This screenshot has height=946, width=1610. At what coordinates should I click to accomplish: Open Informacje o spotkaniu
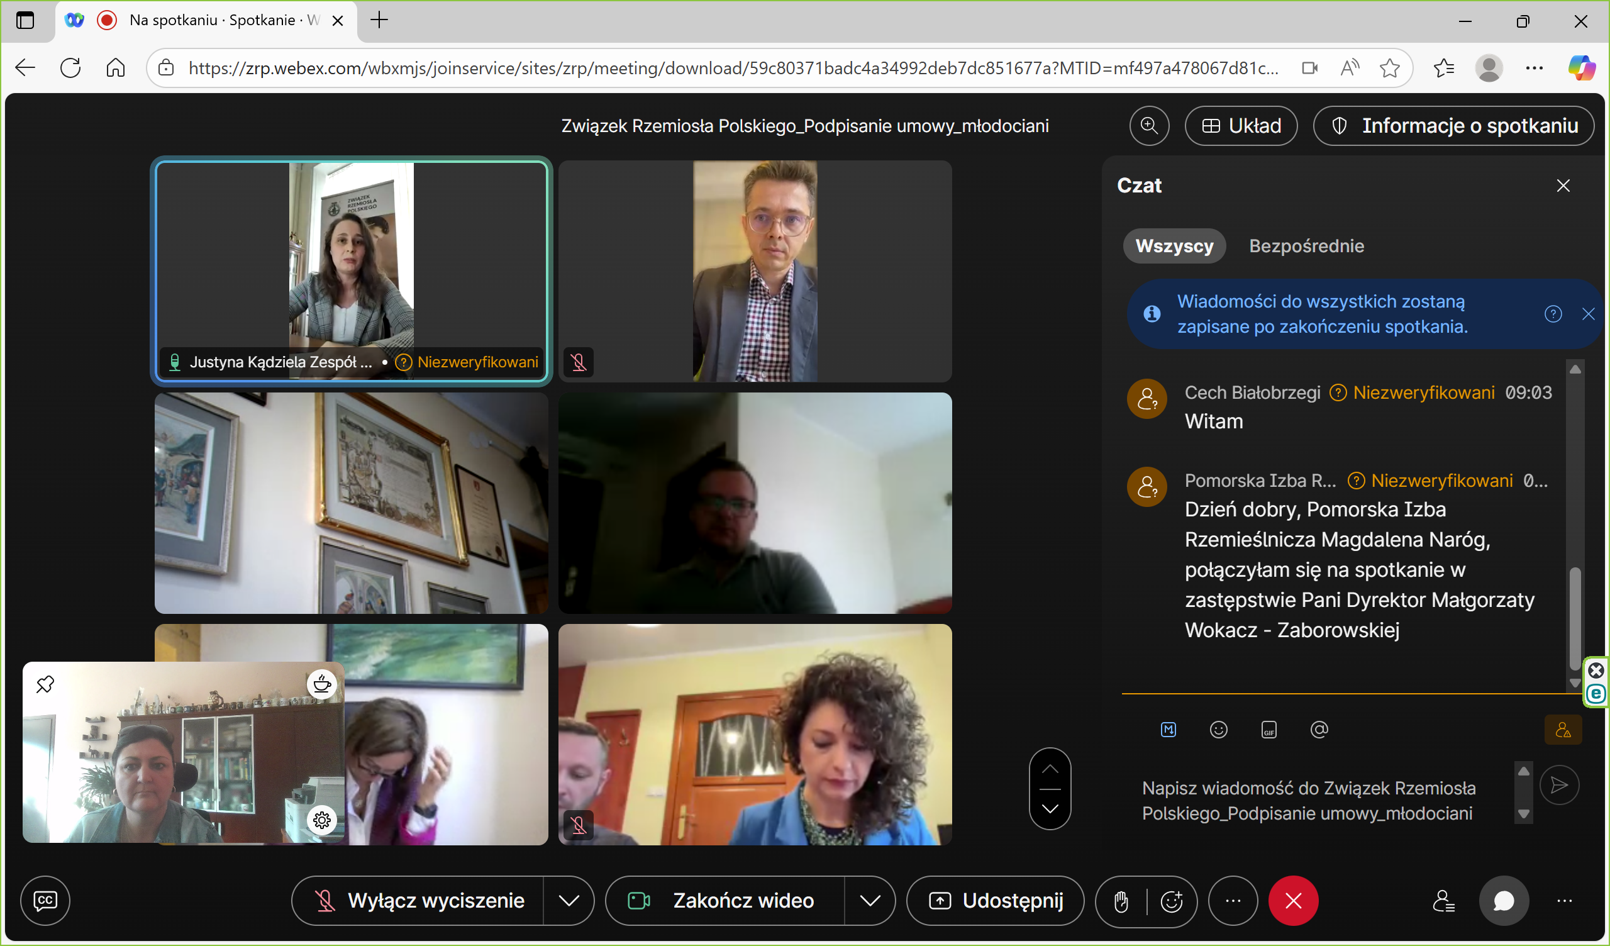click(x=1453, y=125)
